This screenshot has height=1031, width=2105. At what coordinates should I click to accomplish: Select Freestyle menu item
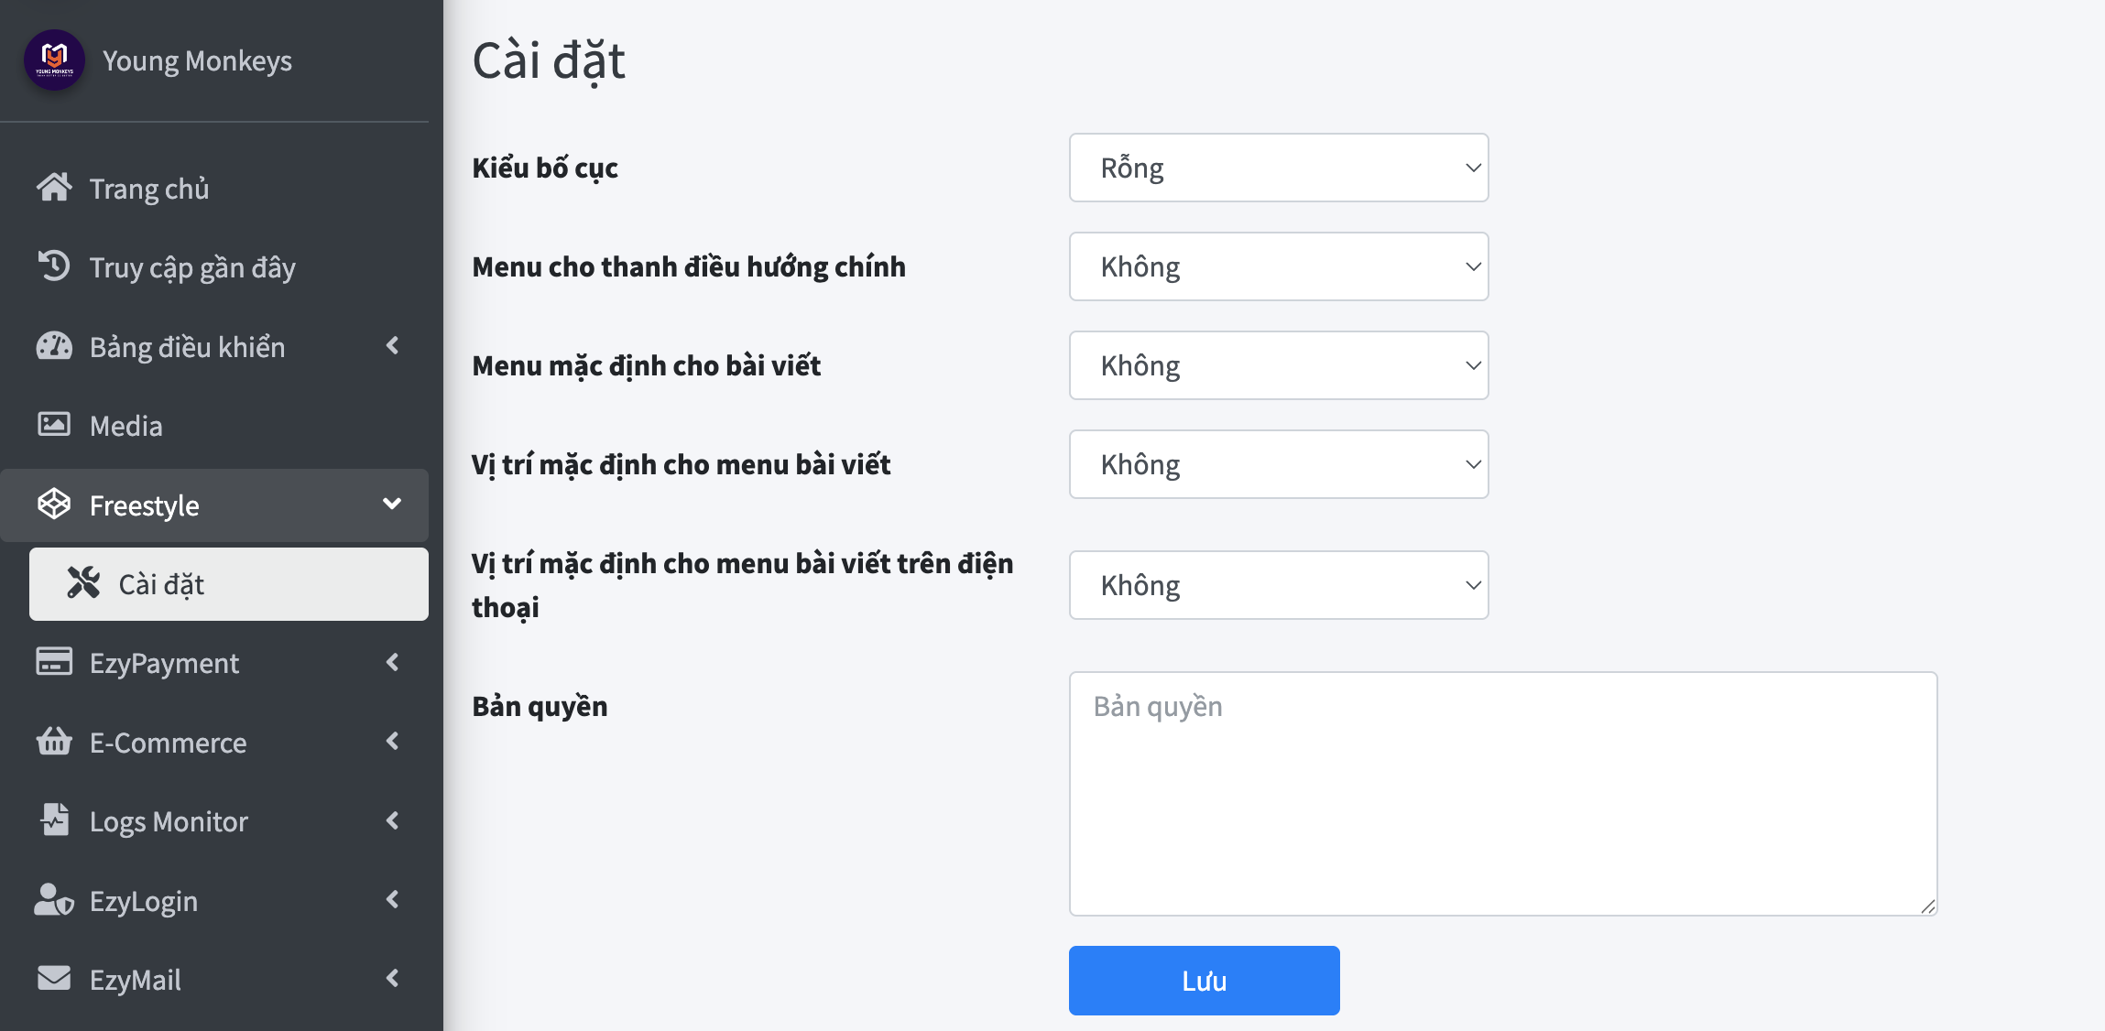point(214,505)
